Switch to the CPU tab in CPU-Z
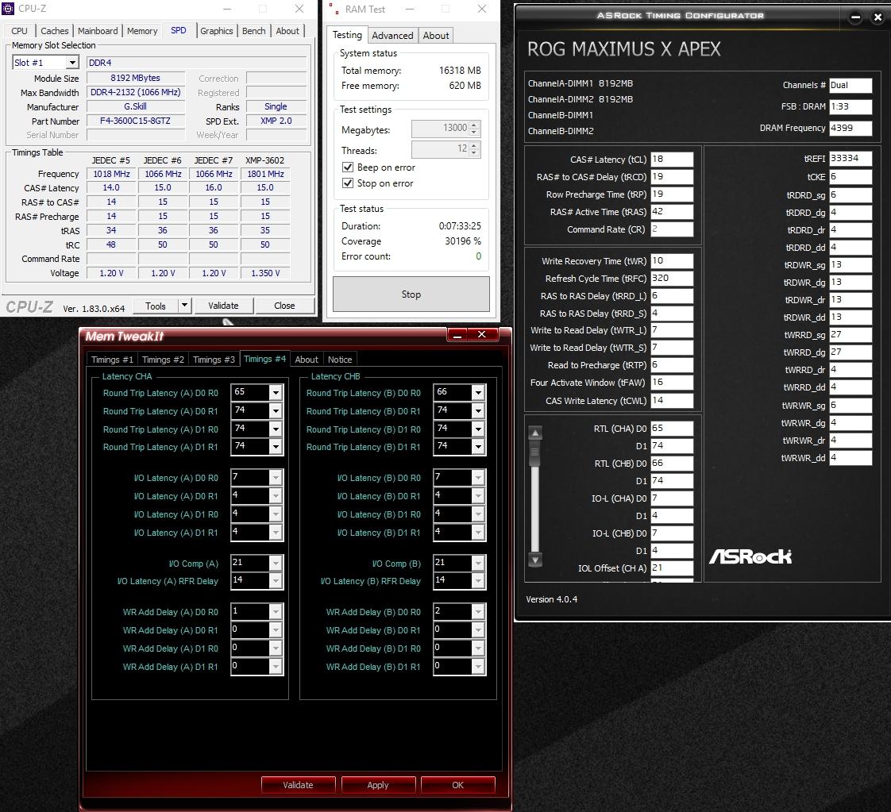891x812 pixels. pyautogui.click(x=19, y=31)
